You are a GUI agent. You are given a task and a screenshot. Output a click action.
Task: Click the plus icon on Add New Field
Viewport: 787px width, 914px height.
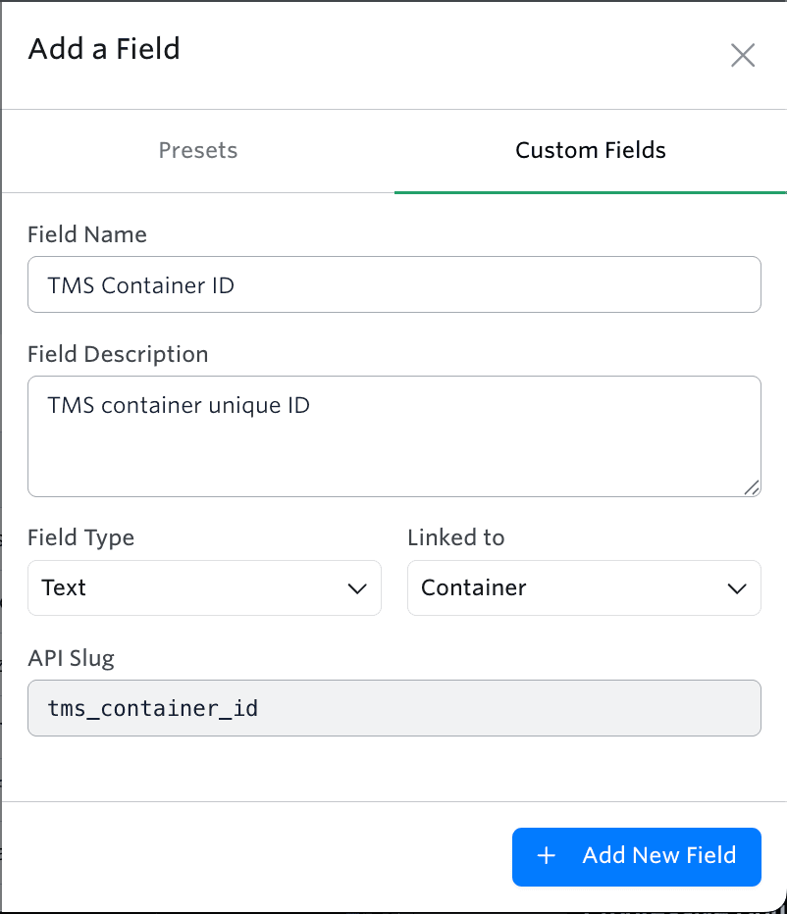pyautogui.click(x=547, y=856)
